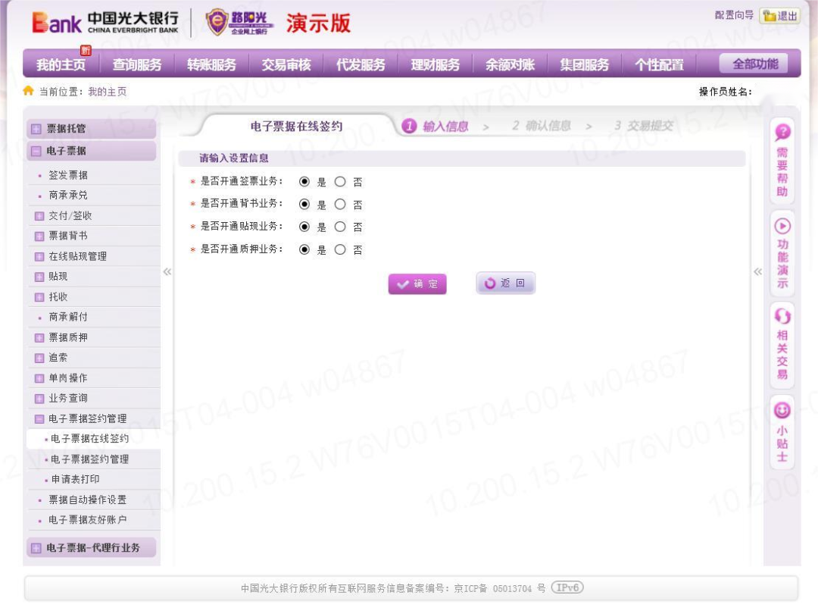Collapse the 电子票据 section
Screen dimensions: 818x614
click(x=36, y=152)
